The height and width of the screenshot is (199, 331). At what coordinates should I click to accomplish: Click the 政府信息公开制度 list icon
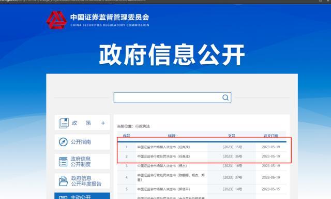click(x=63, y=162)
